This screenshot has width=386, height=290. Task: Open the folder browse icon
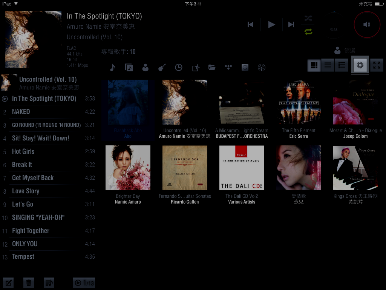(x=212, y=68)
